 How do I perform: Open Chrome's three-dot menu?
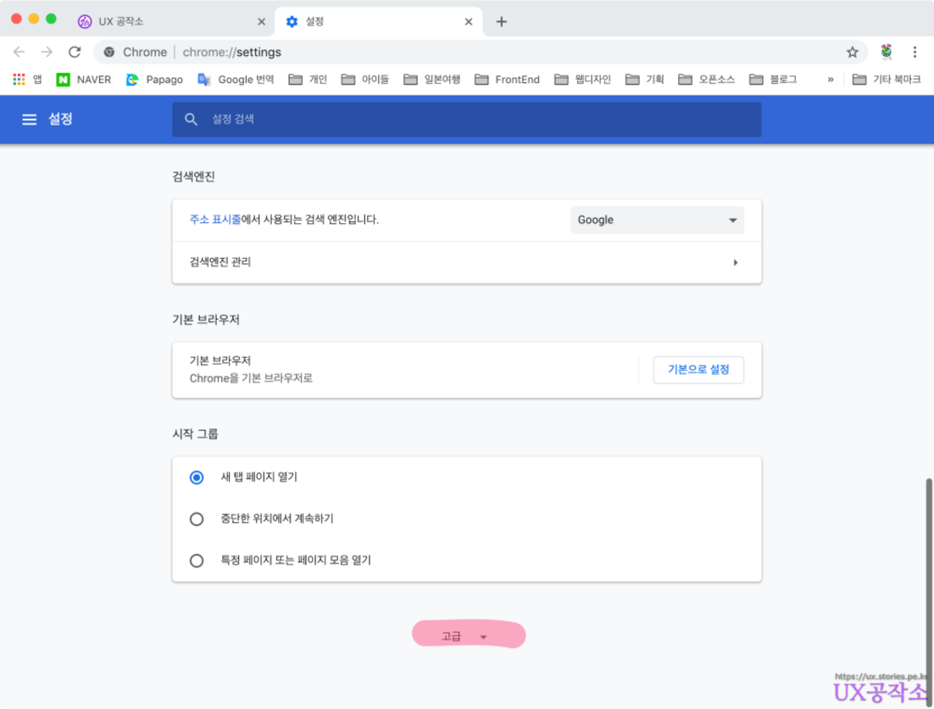coord(915,52)
